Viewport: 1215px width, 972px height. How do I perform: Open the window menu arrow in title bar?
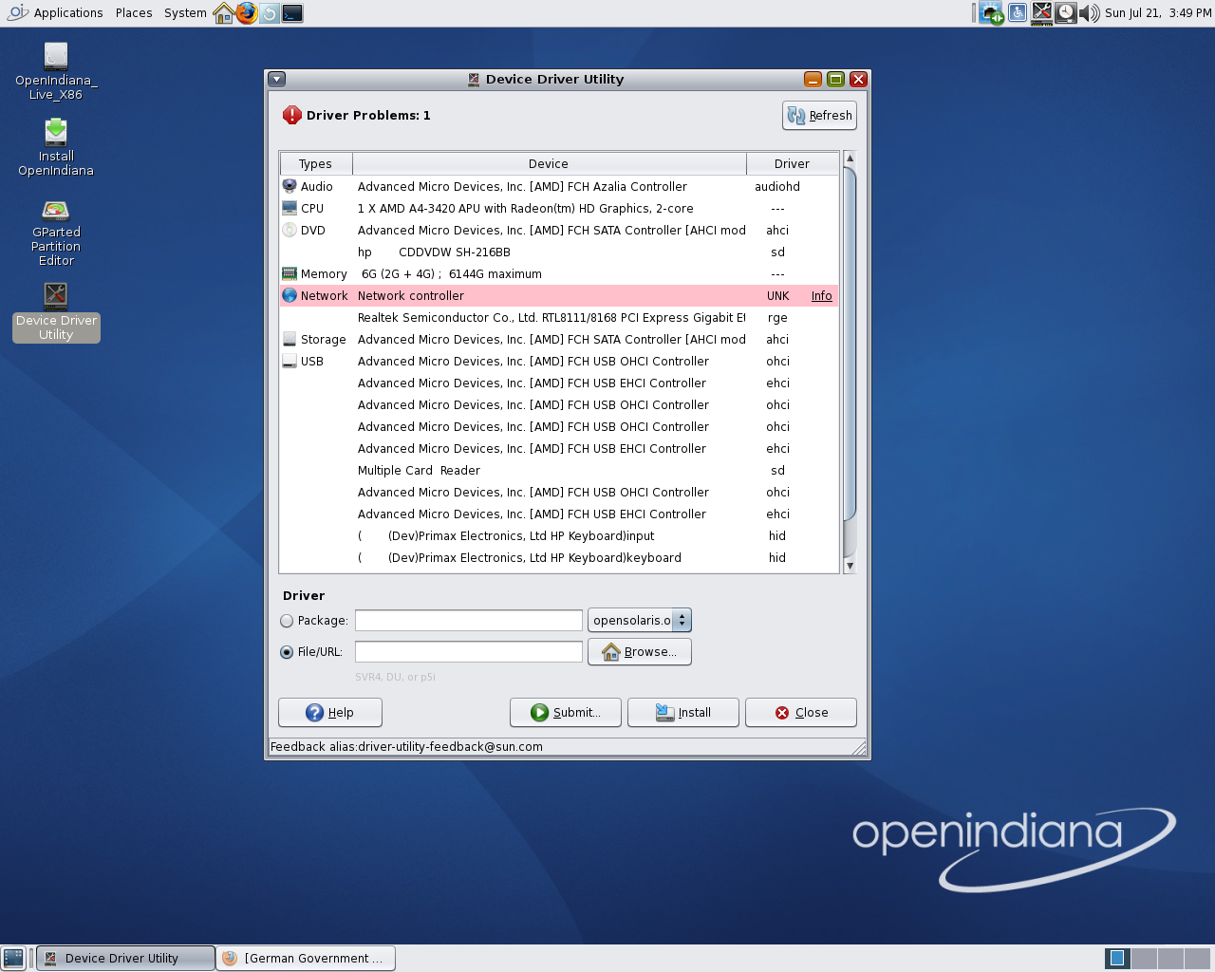pyautogui.click(x=276, y=80)
